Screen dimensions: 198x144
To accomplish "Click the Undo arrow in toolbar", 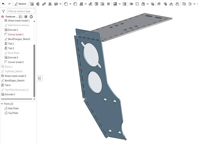I will pos(3,4).
